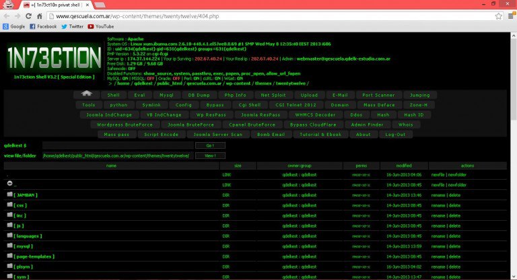517x280 pixels.
Task: Open the [ JAMBAN ] directory link
Action: coord(26,195)
